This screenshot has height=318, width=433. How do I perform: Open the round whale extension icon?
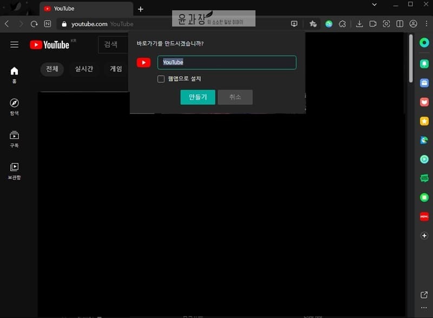coord(329,24)
